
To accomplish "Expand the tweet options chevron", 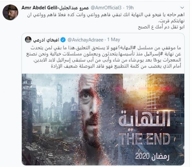I will pyautogui.click(x=182, y=8).
